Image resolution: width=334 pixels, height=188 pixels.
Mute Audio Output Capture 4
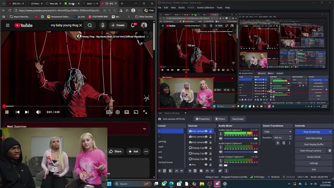tap(221, 165)
